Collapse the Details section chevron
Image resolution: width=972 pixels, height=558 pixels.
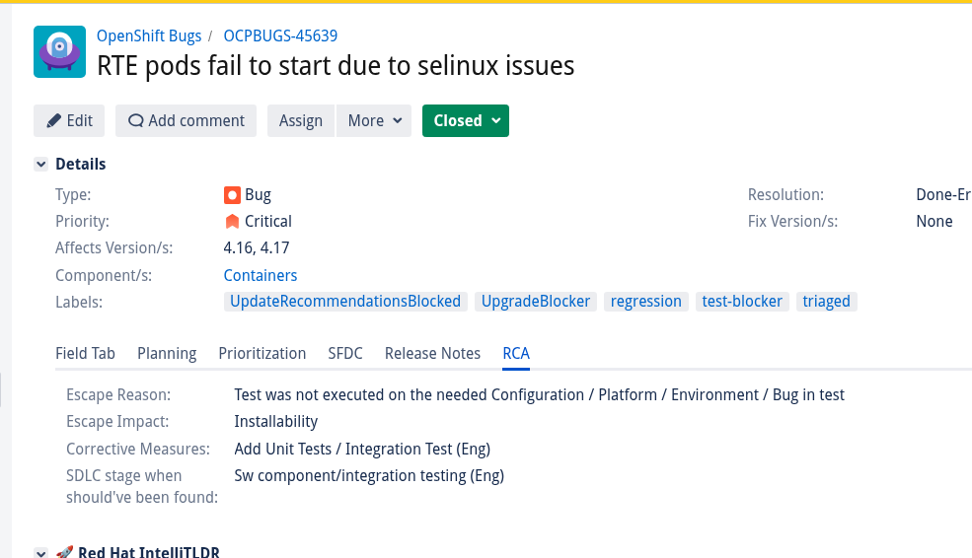[x=41, y=165]
